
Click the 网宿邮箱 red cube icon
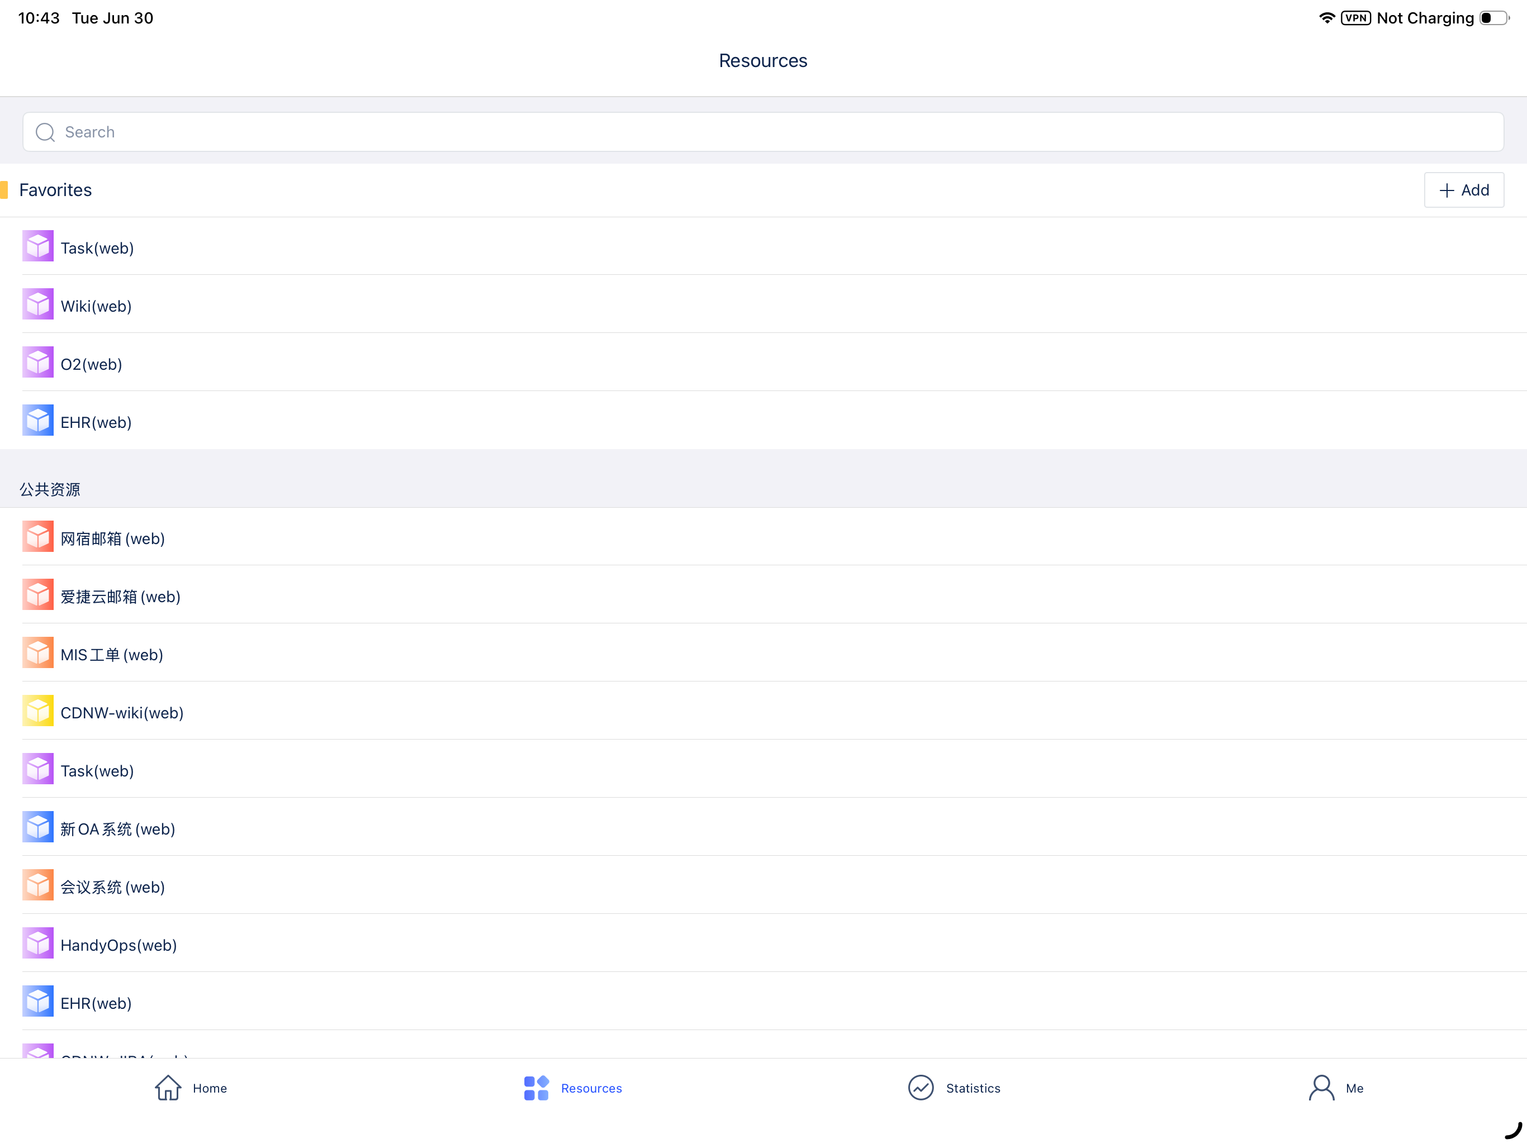38,537
